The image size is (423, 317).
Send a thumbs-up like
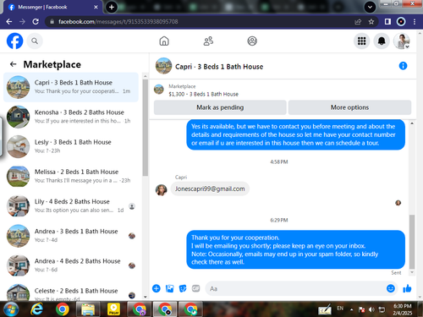click(407, 288)
